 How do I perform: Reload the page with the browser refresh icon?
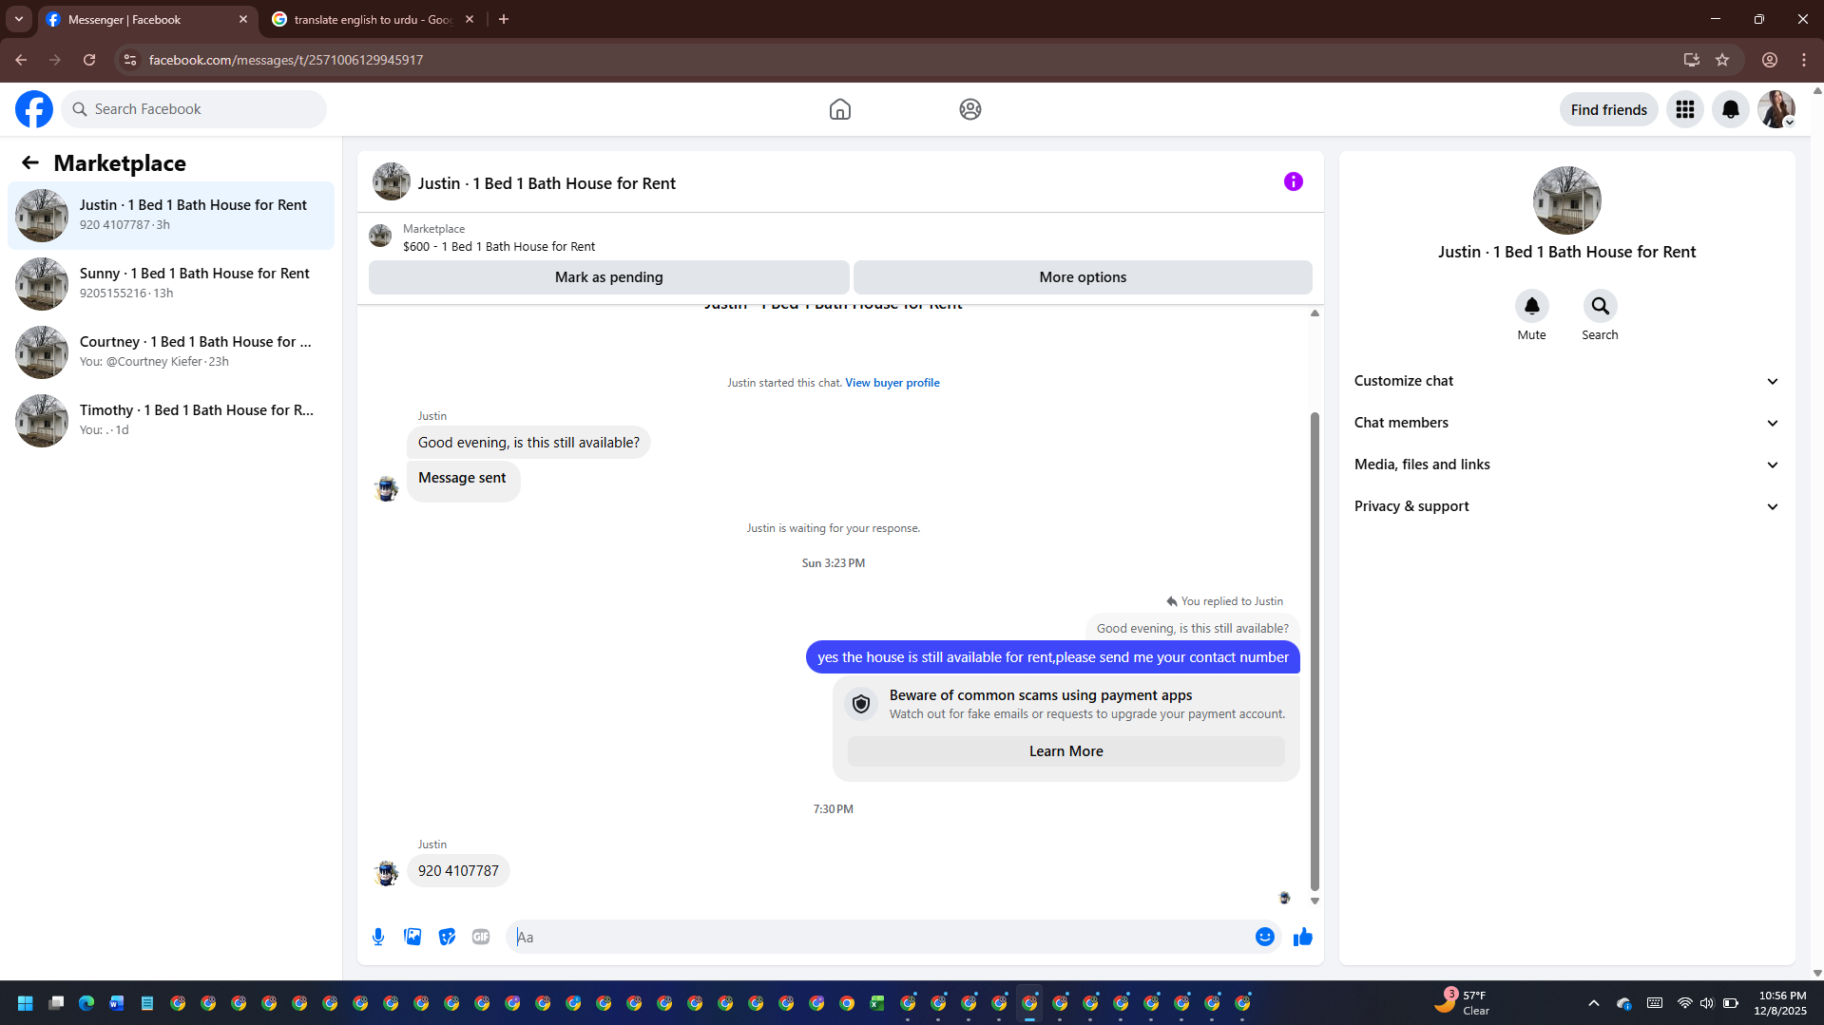[89, 60]
